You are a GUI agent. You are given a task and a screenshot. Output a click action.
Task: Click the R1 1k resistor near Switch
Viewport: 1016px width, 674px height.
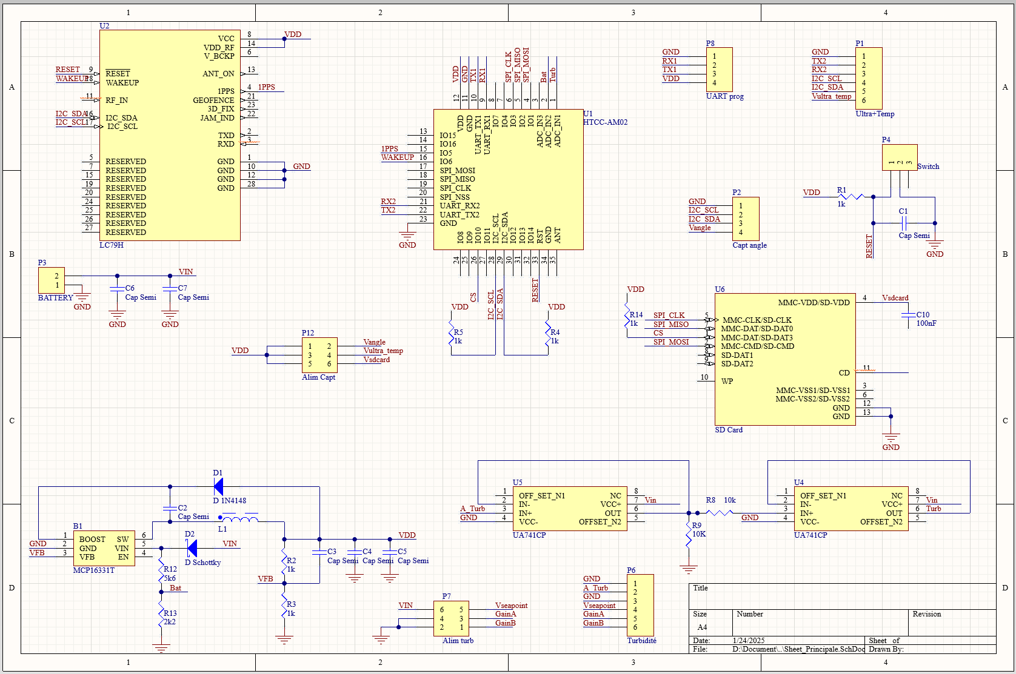[852, 197]
